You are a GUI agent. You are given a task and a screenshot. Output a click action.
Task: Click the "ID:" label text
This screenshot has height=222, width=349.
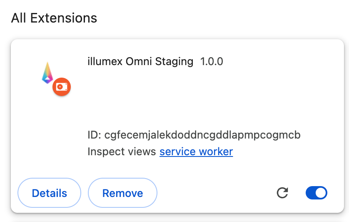(94, 135)
